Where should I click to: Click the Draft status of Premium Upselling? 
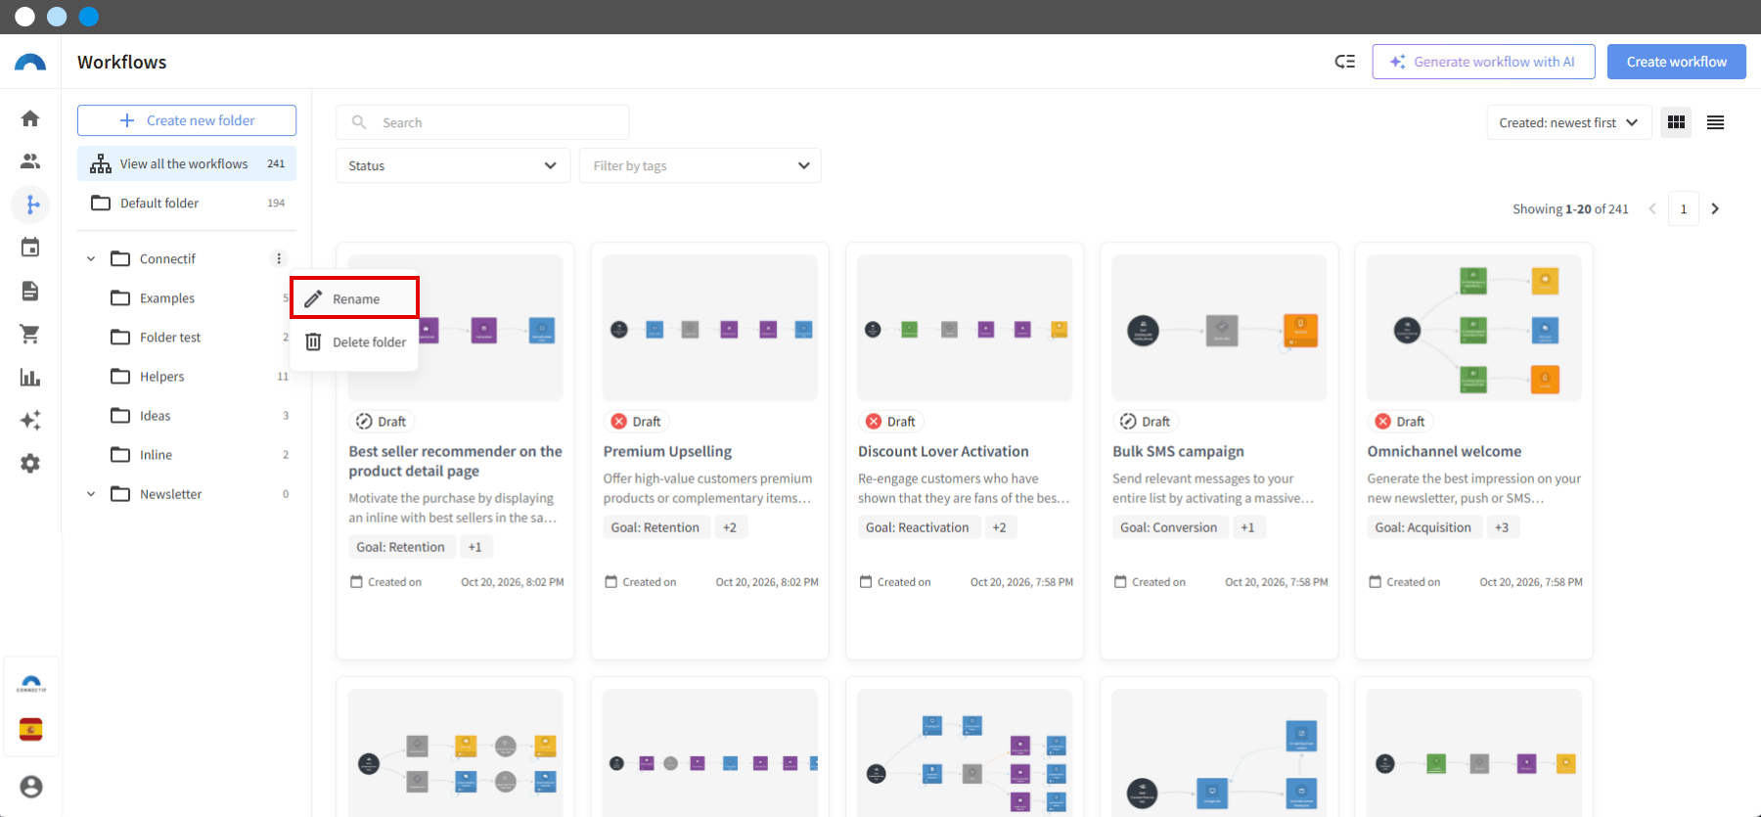pyautogui.click(x=636, y=422)
